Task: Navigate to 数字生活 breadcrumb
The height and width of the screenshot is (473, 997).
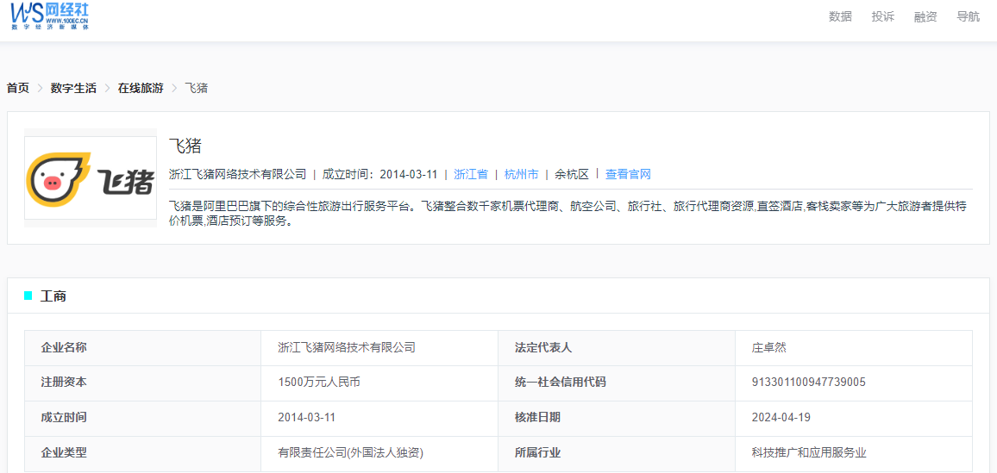Action: [73, 88]
